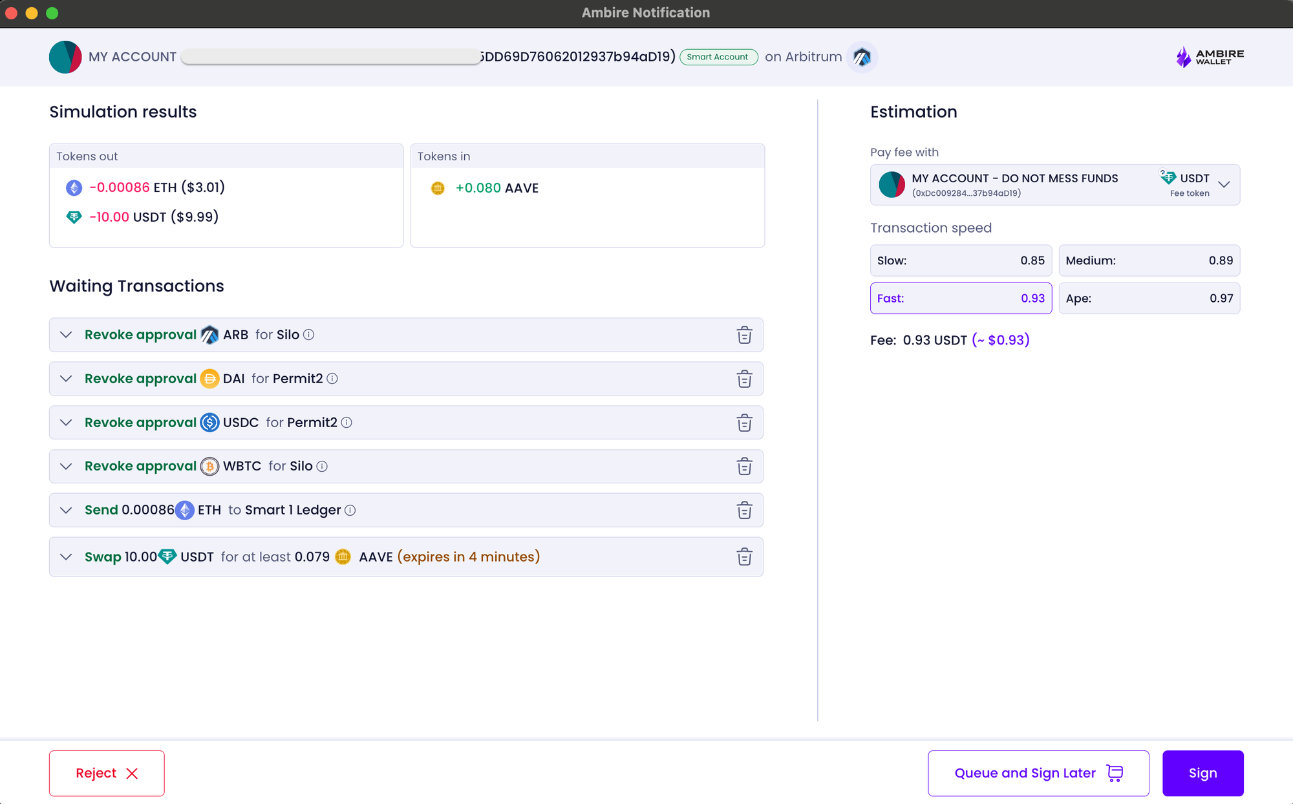Click the Reject button
This screenshot has width=1293, height=804.
point(107,773)
